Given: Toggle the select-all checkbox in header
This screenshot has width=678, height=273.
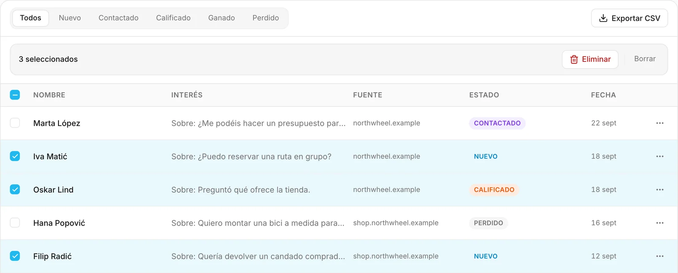Looking at the screenshot, I should click(15, 95).
